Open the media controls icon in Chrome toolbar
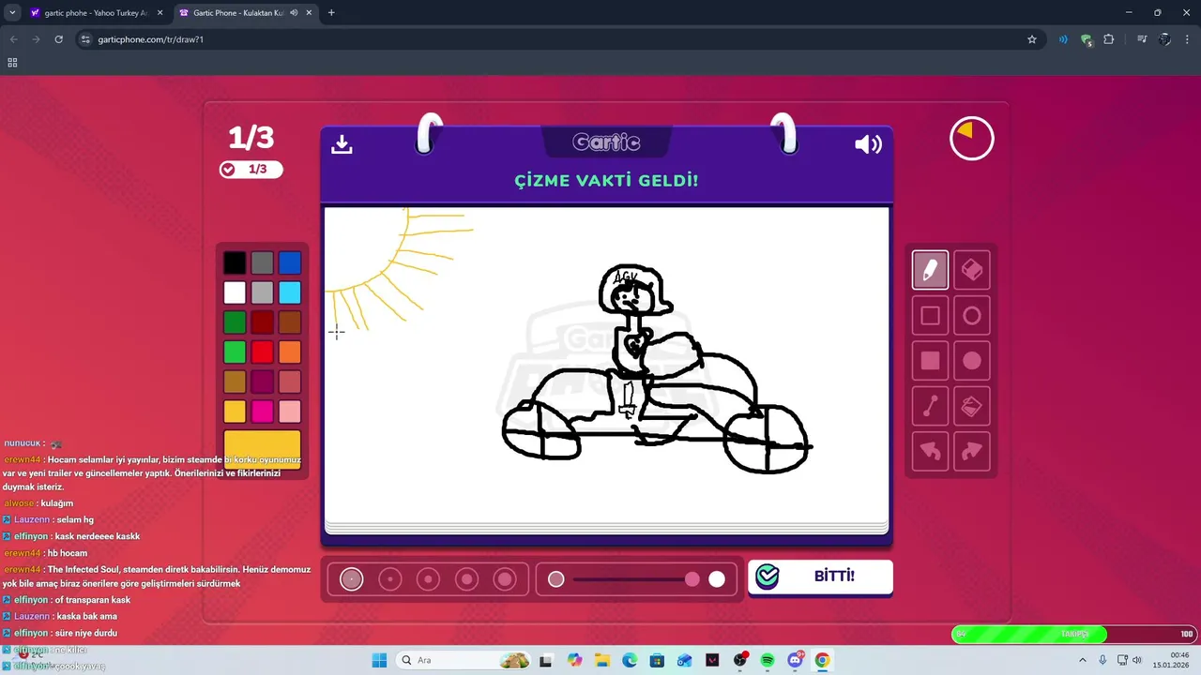The image size is (1201, 675). coord(1142,39)
